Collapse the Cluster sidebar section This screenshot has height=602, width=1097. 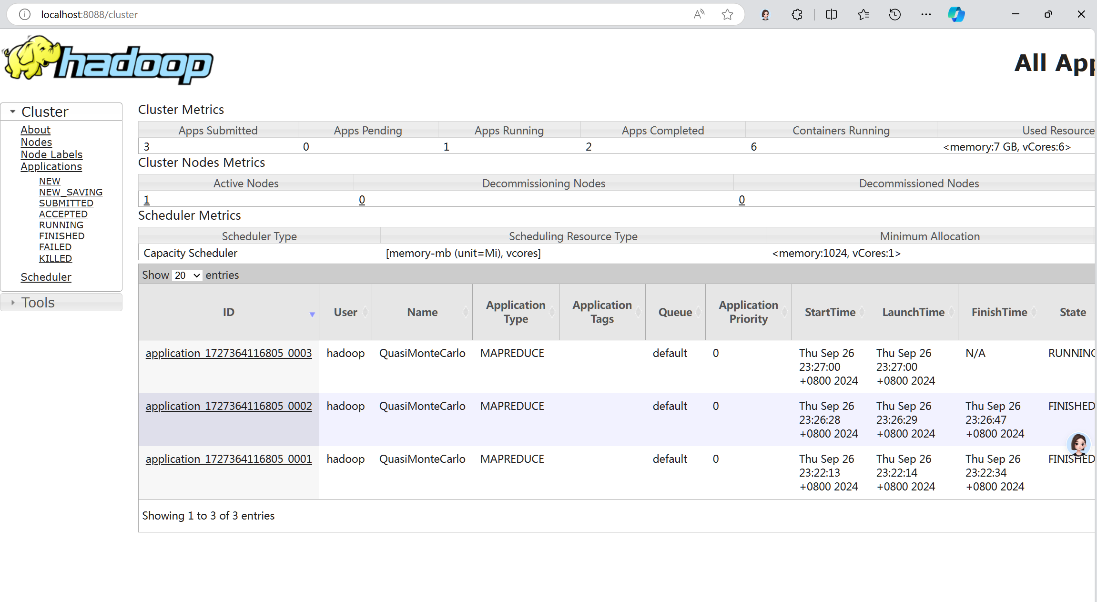tap(61, 112)
